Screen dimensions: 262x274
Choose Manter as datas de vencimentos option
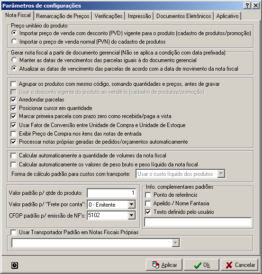pyautogui.click(x=14, y=60)
